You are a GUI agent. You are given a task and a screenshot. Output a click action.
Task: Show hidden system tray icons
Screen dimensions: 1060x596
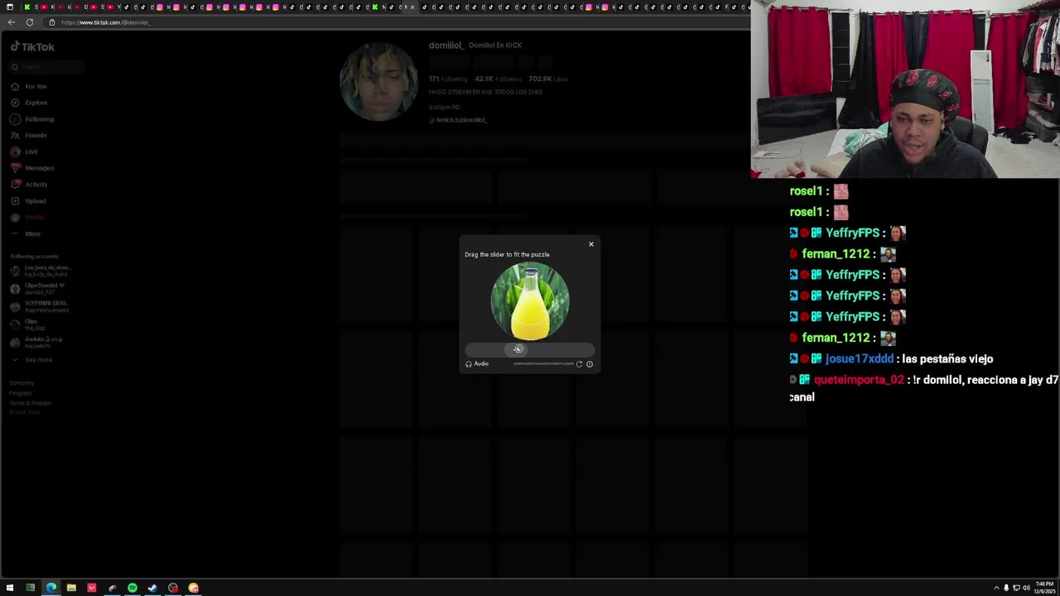(996, 588)
